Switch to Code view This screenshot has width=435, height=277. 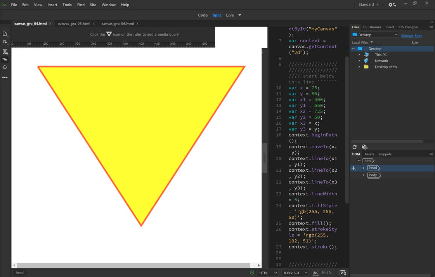coord(203,15)
